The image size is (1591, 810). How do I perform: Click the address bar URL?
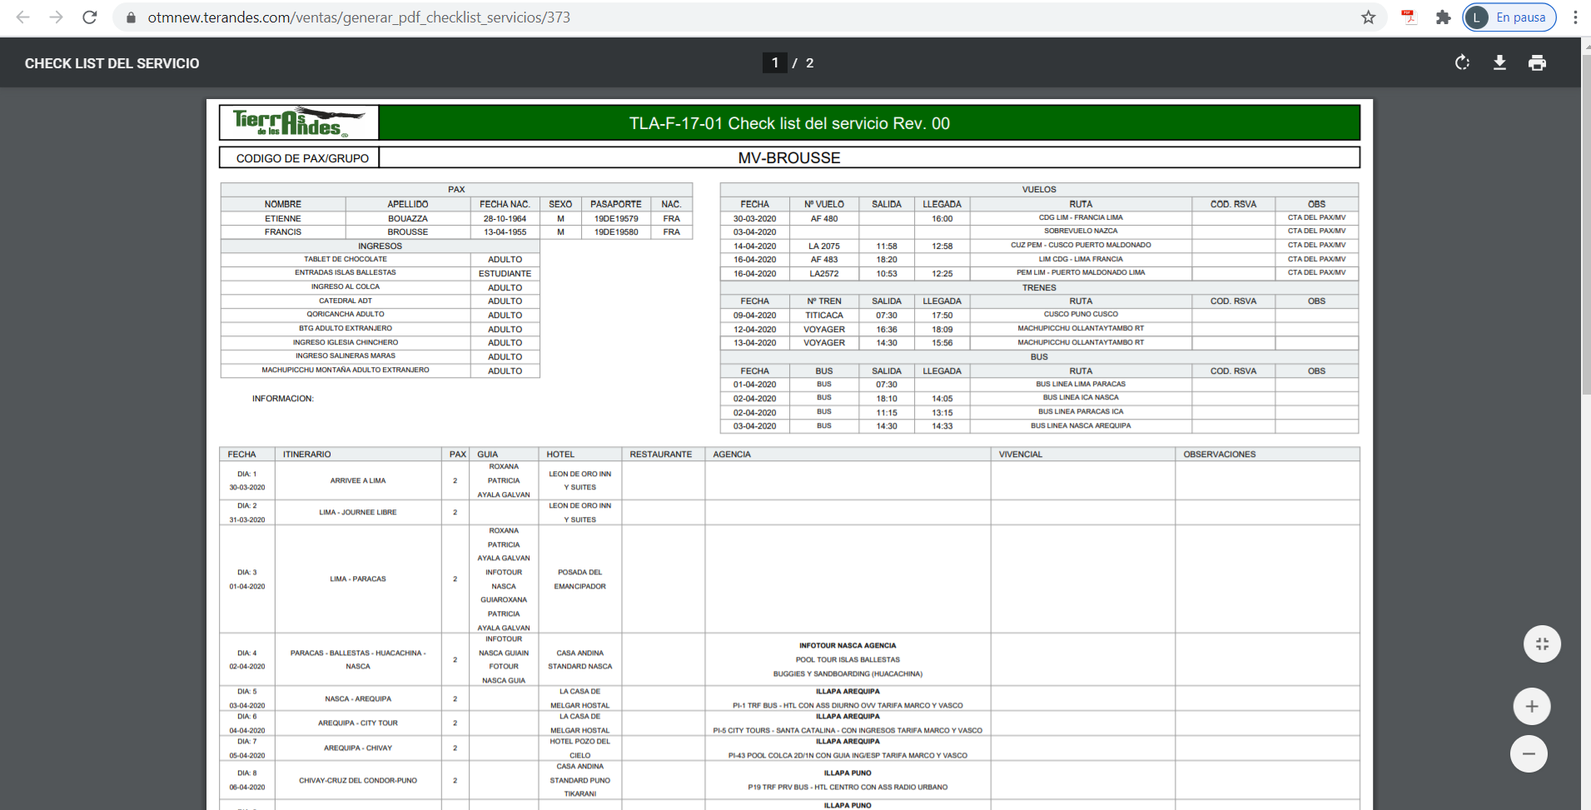coord(358,17)
